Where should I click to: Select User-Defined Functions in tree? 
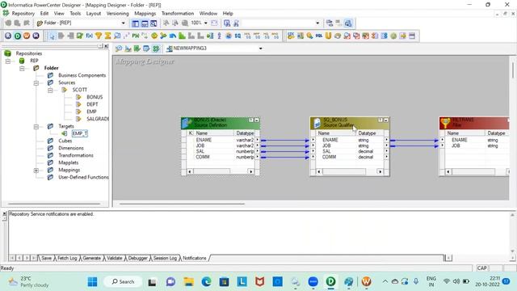pos(83,177)
